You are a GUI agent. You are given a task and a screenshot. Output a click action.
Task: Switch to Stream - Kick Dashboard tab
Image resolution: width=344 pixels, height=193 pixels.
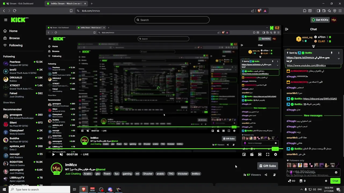[x=22, y=3]
